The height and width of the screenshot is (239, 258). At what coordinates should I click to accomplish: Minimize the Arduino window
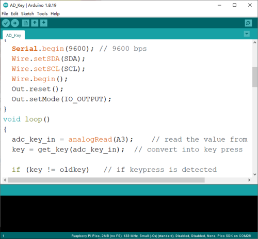(x=219, y=5)
